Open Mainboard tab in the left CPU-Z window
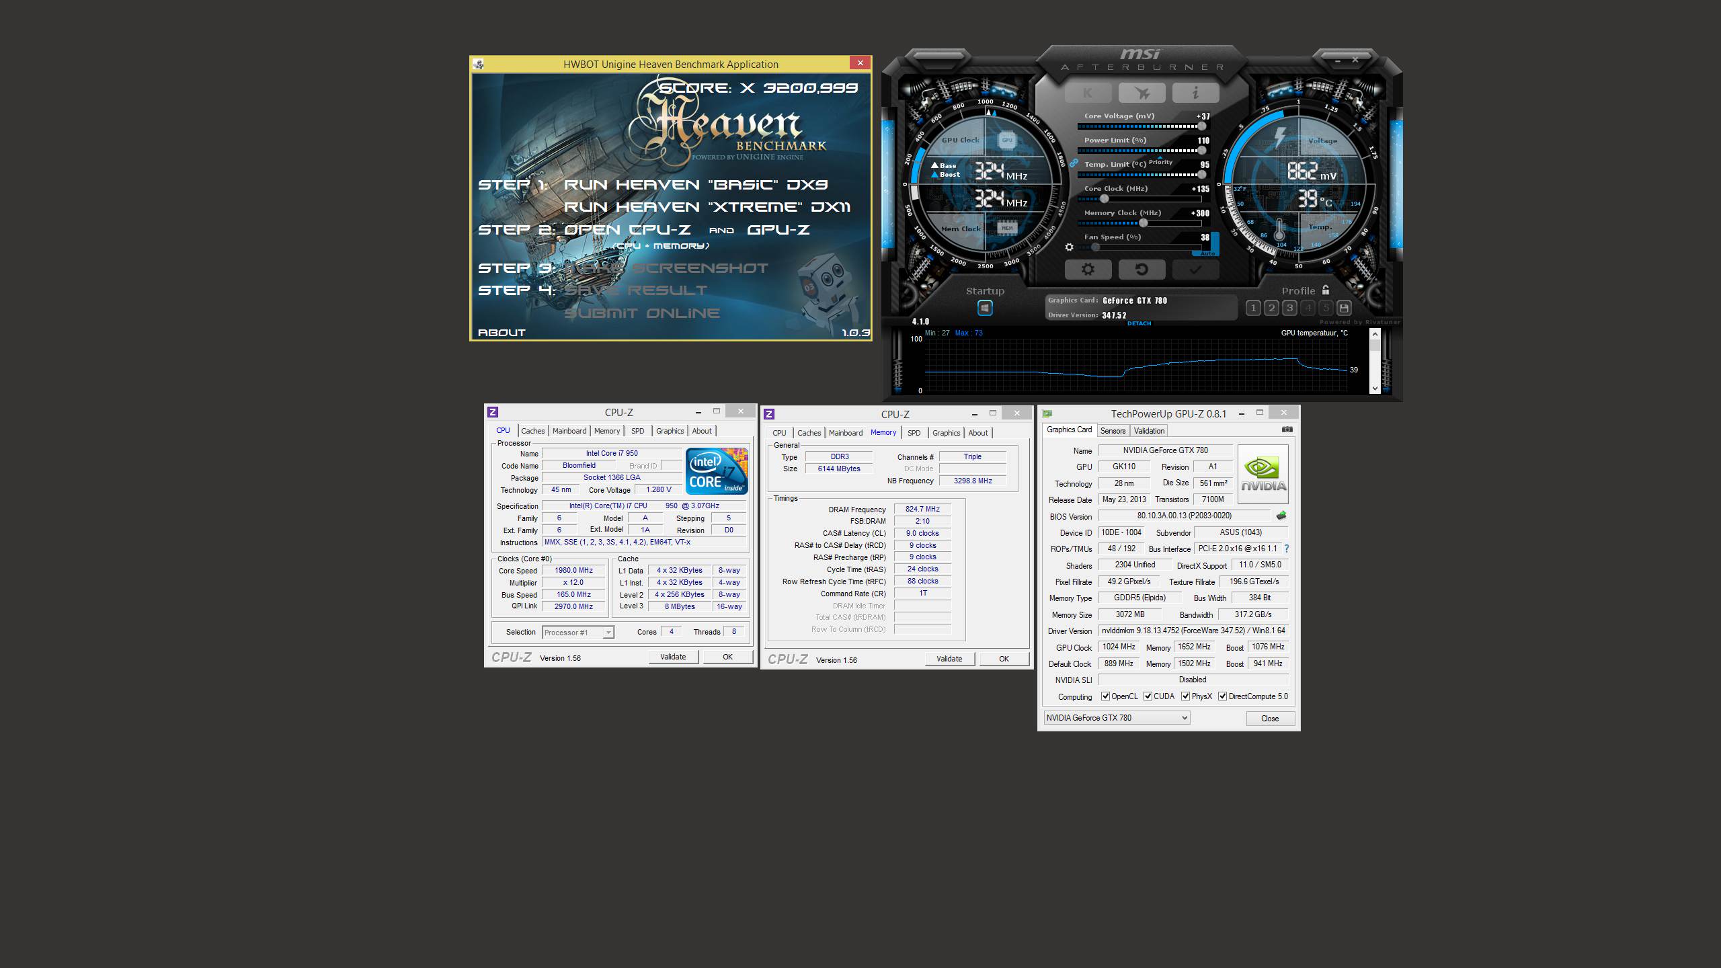This screenshot has width=1721, height=968. coord(569,431)
